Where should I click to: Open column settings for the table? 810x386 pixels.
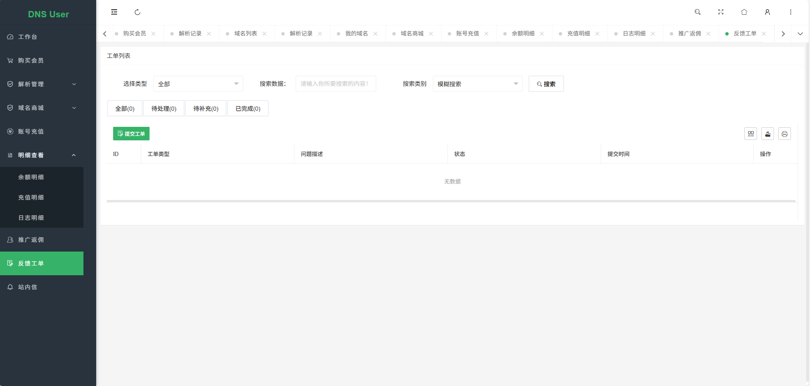tap(751, 134)
